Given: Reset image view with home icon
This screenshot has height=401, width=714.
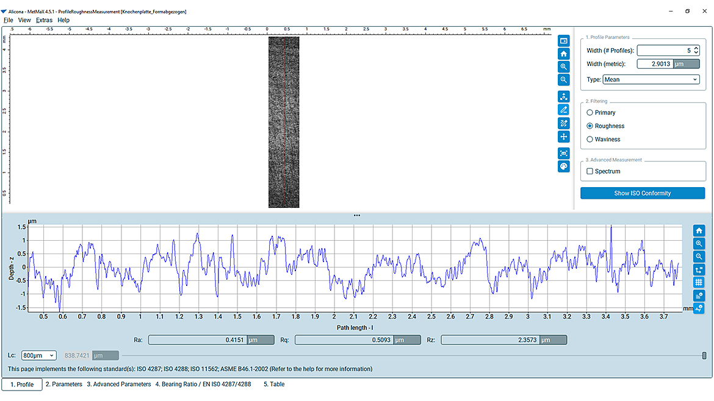Looking at the screenshot, I should 564,54.
